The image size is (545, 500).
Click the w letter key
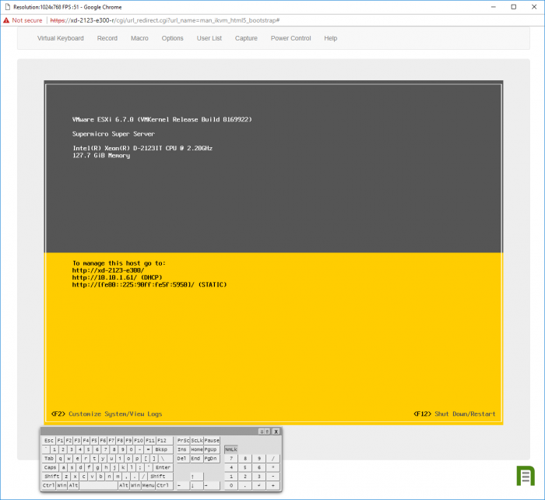click(69, 459)
